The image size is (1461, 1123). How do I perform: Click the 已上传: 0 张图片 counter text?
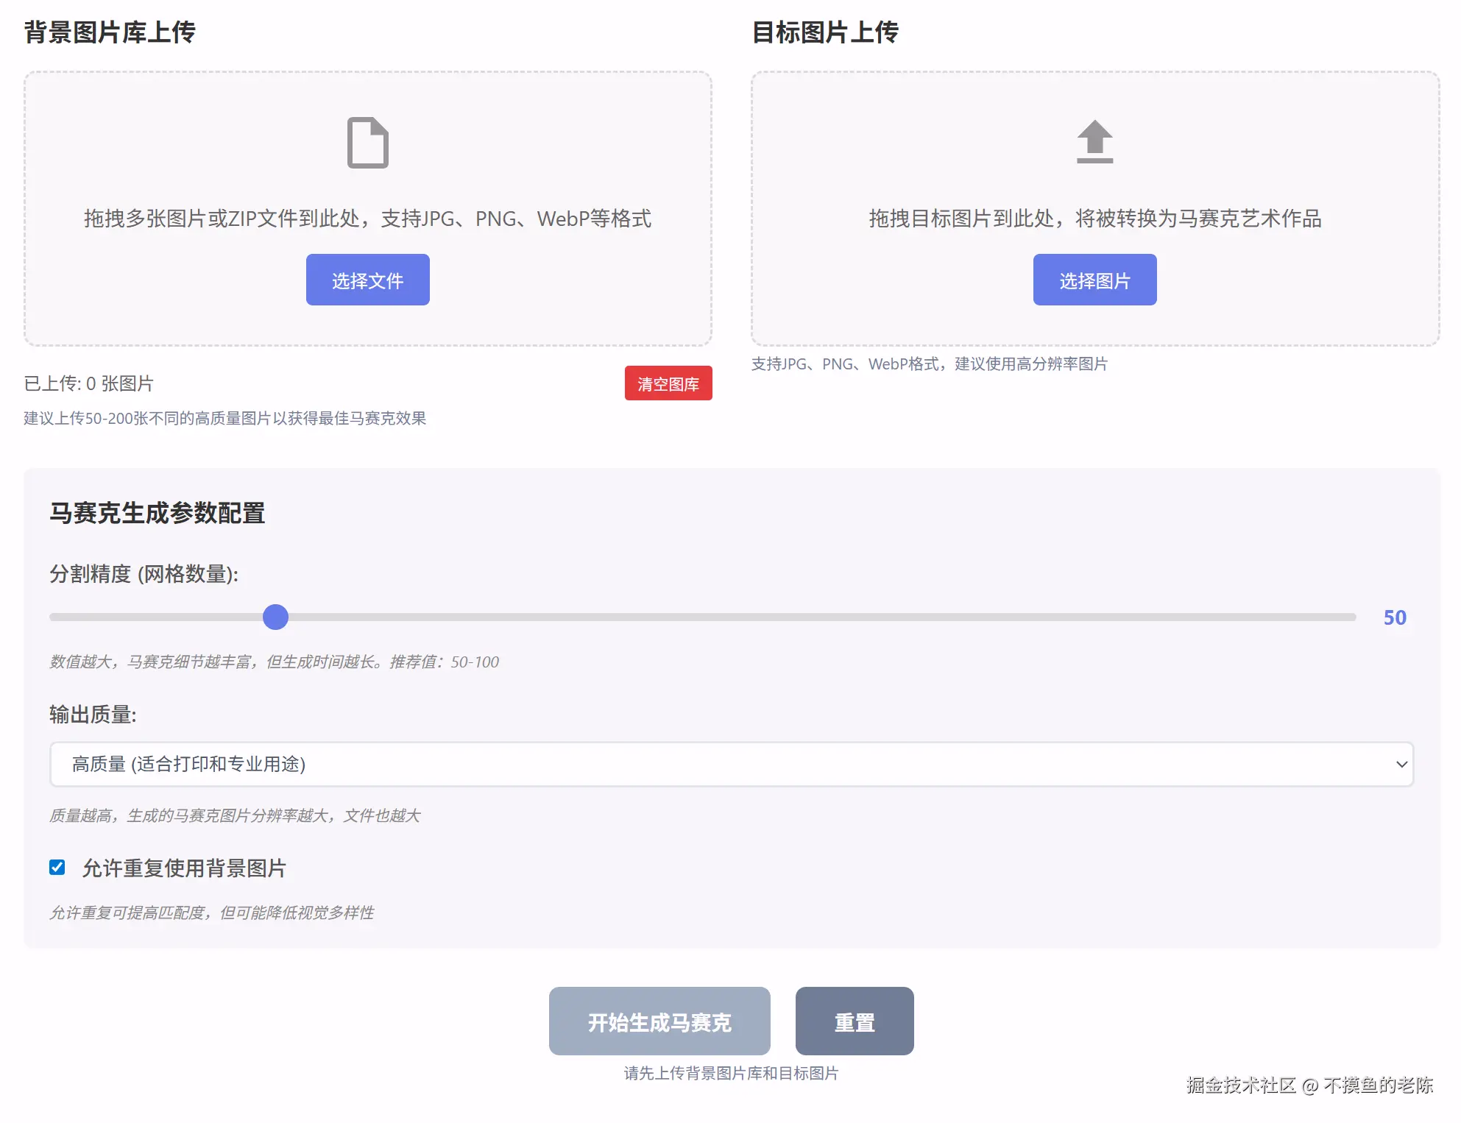point(89,383)
